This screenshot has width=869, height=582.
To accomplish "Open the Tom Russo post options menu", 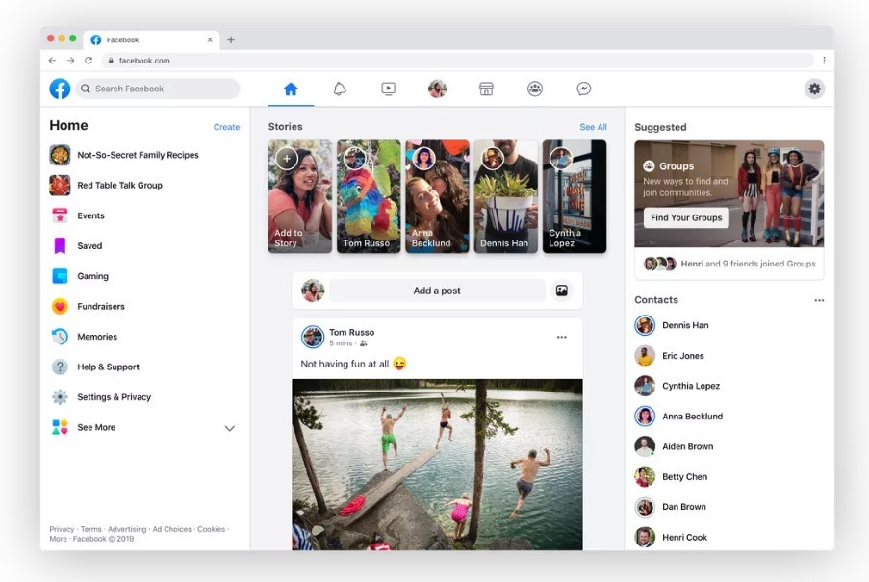I will (561, 338).
